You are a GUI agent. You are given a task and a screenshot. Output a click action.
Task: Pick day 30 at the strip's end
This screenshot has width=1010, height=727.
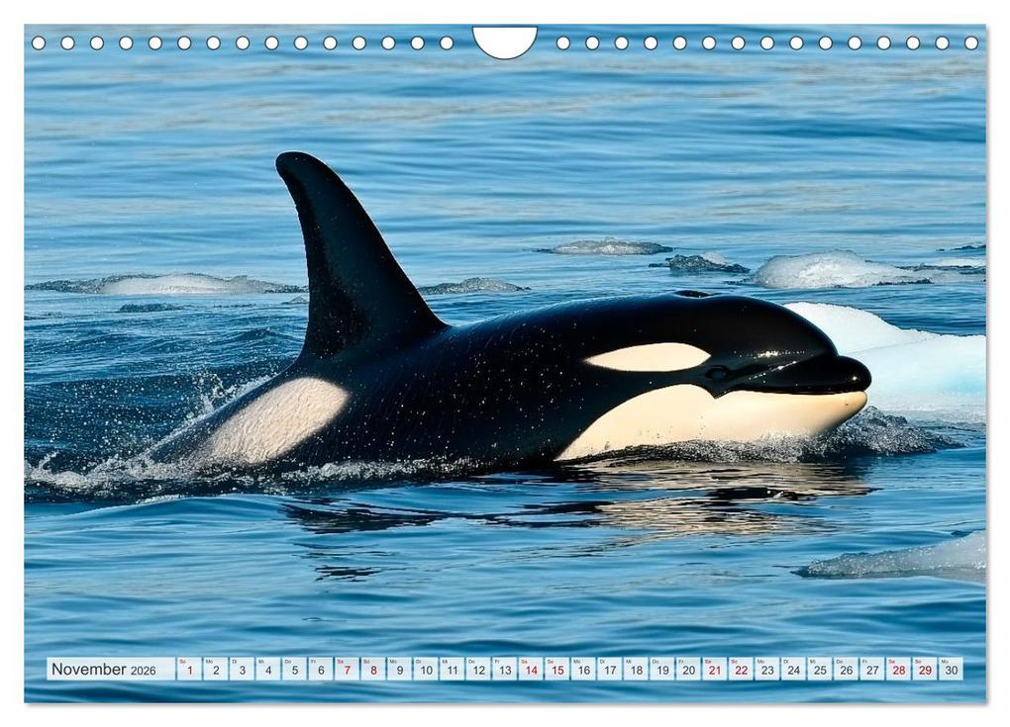tap(950, 670)
